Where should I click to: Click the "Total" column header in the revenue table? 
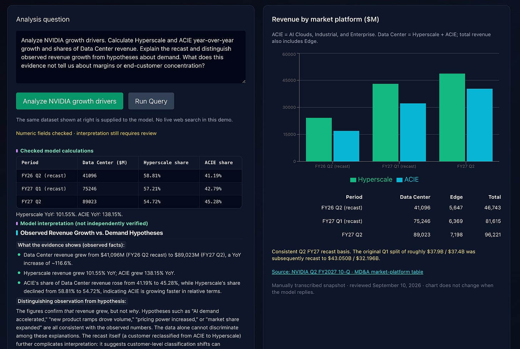click(495, 197)
